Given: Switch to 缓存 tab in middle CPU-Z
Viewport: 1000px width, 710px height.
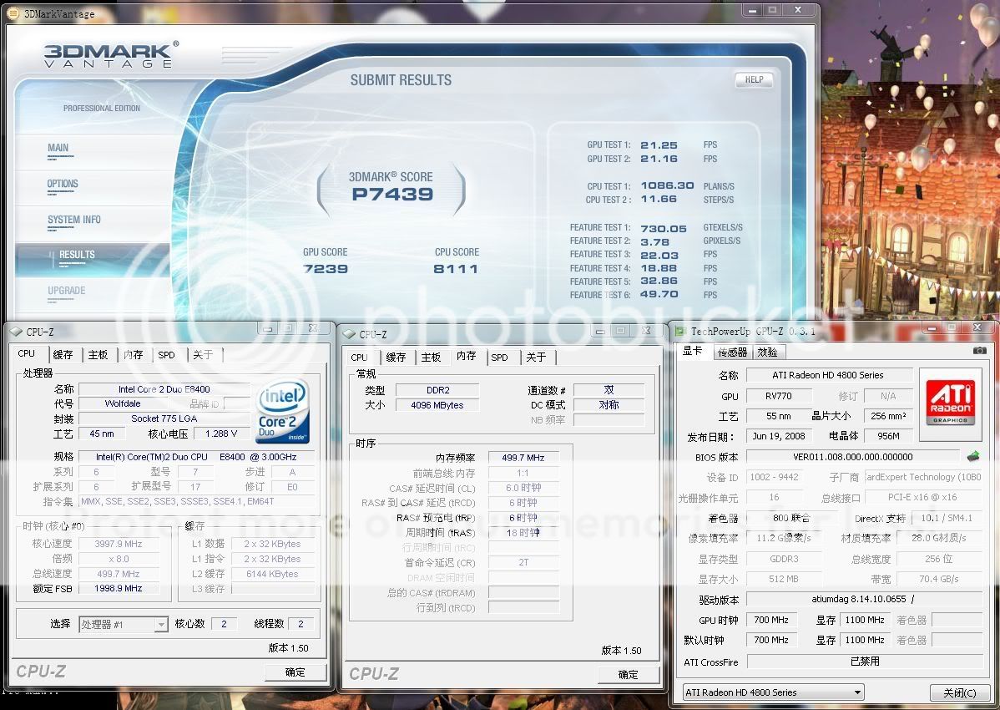Looking at the screenshot, I should 396,358.
